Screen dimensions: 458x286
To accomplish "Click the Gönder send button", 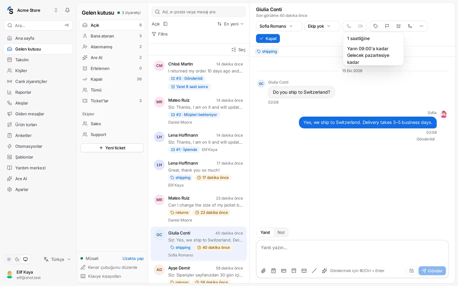I will point(432,271).
